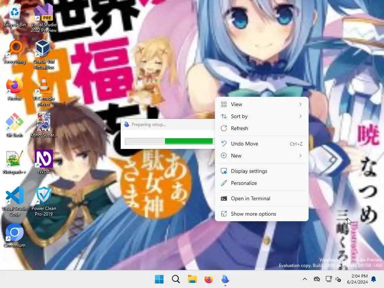
Task: Open the View submenu in context menu
Action: (261, 104)
